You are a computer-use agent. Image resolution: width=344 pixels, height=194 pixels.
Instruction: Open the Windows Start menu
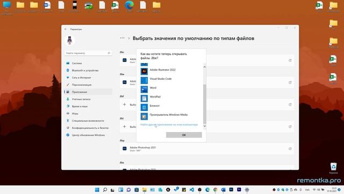97,190
